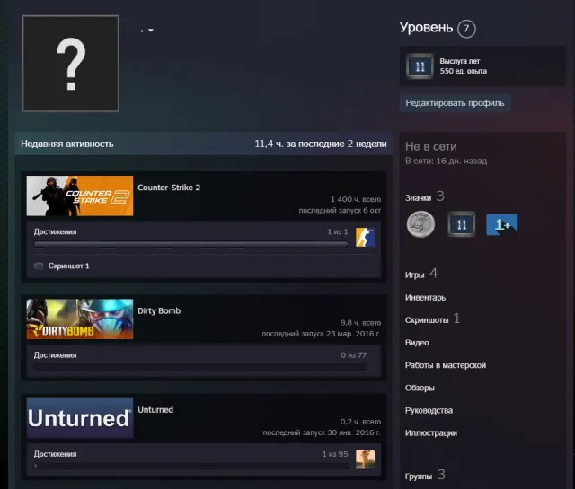Click the В сети: 16 дн. назад text
The width and height of the screenshot is (575, 489).
point(446,161)
